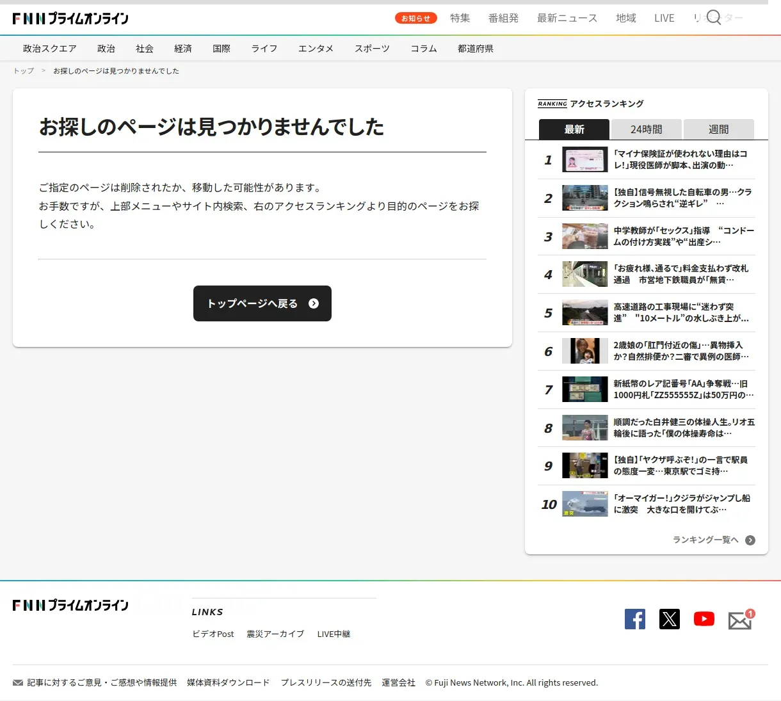781x701 pixels.
Task: Open the エンタメ category in navigation
Action: coord(316,49)
